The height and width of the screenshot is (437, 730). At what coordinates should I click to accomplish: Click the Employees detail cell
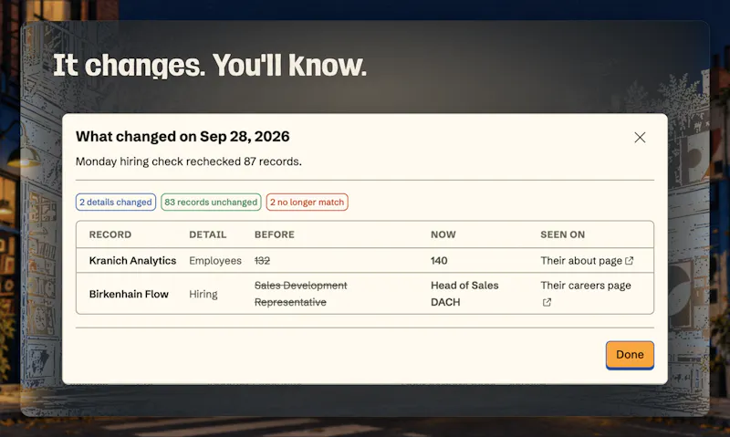pyautogui.click(x=215, y=261)
